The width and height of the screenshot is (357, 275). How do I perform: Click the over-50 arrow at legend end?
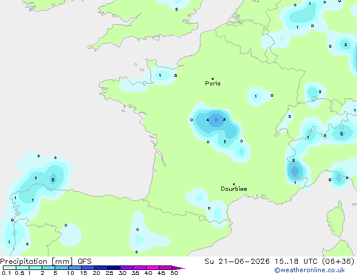tap(179, 268)
